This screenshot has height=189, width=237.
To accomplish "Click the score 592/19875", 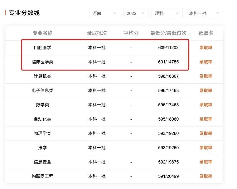I will pyautogui.click(x=168, y=162).
